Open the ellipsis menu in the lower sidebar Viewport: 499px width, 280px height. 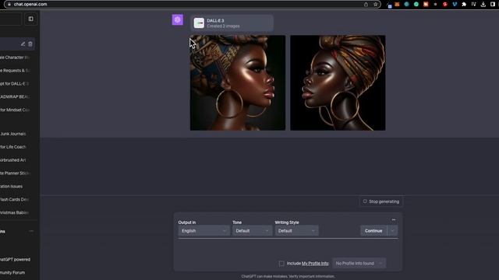31,231
